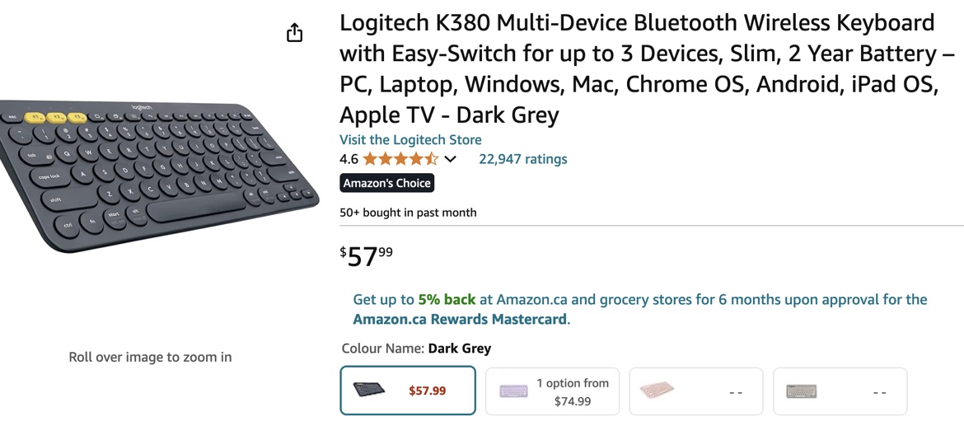Image resolution: width=964 pixels, height=431 pixels.
Task: Visit the Logitech Store link
Action: tap(410, 140)
